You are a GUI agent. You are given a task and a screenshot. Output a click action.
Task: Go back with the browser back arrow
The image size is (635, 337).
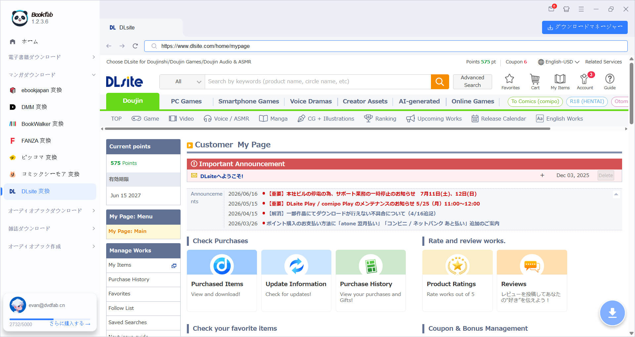109,46
